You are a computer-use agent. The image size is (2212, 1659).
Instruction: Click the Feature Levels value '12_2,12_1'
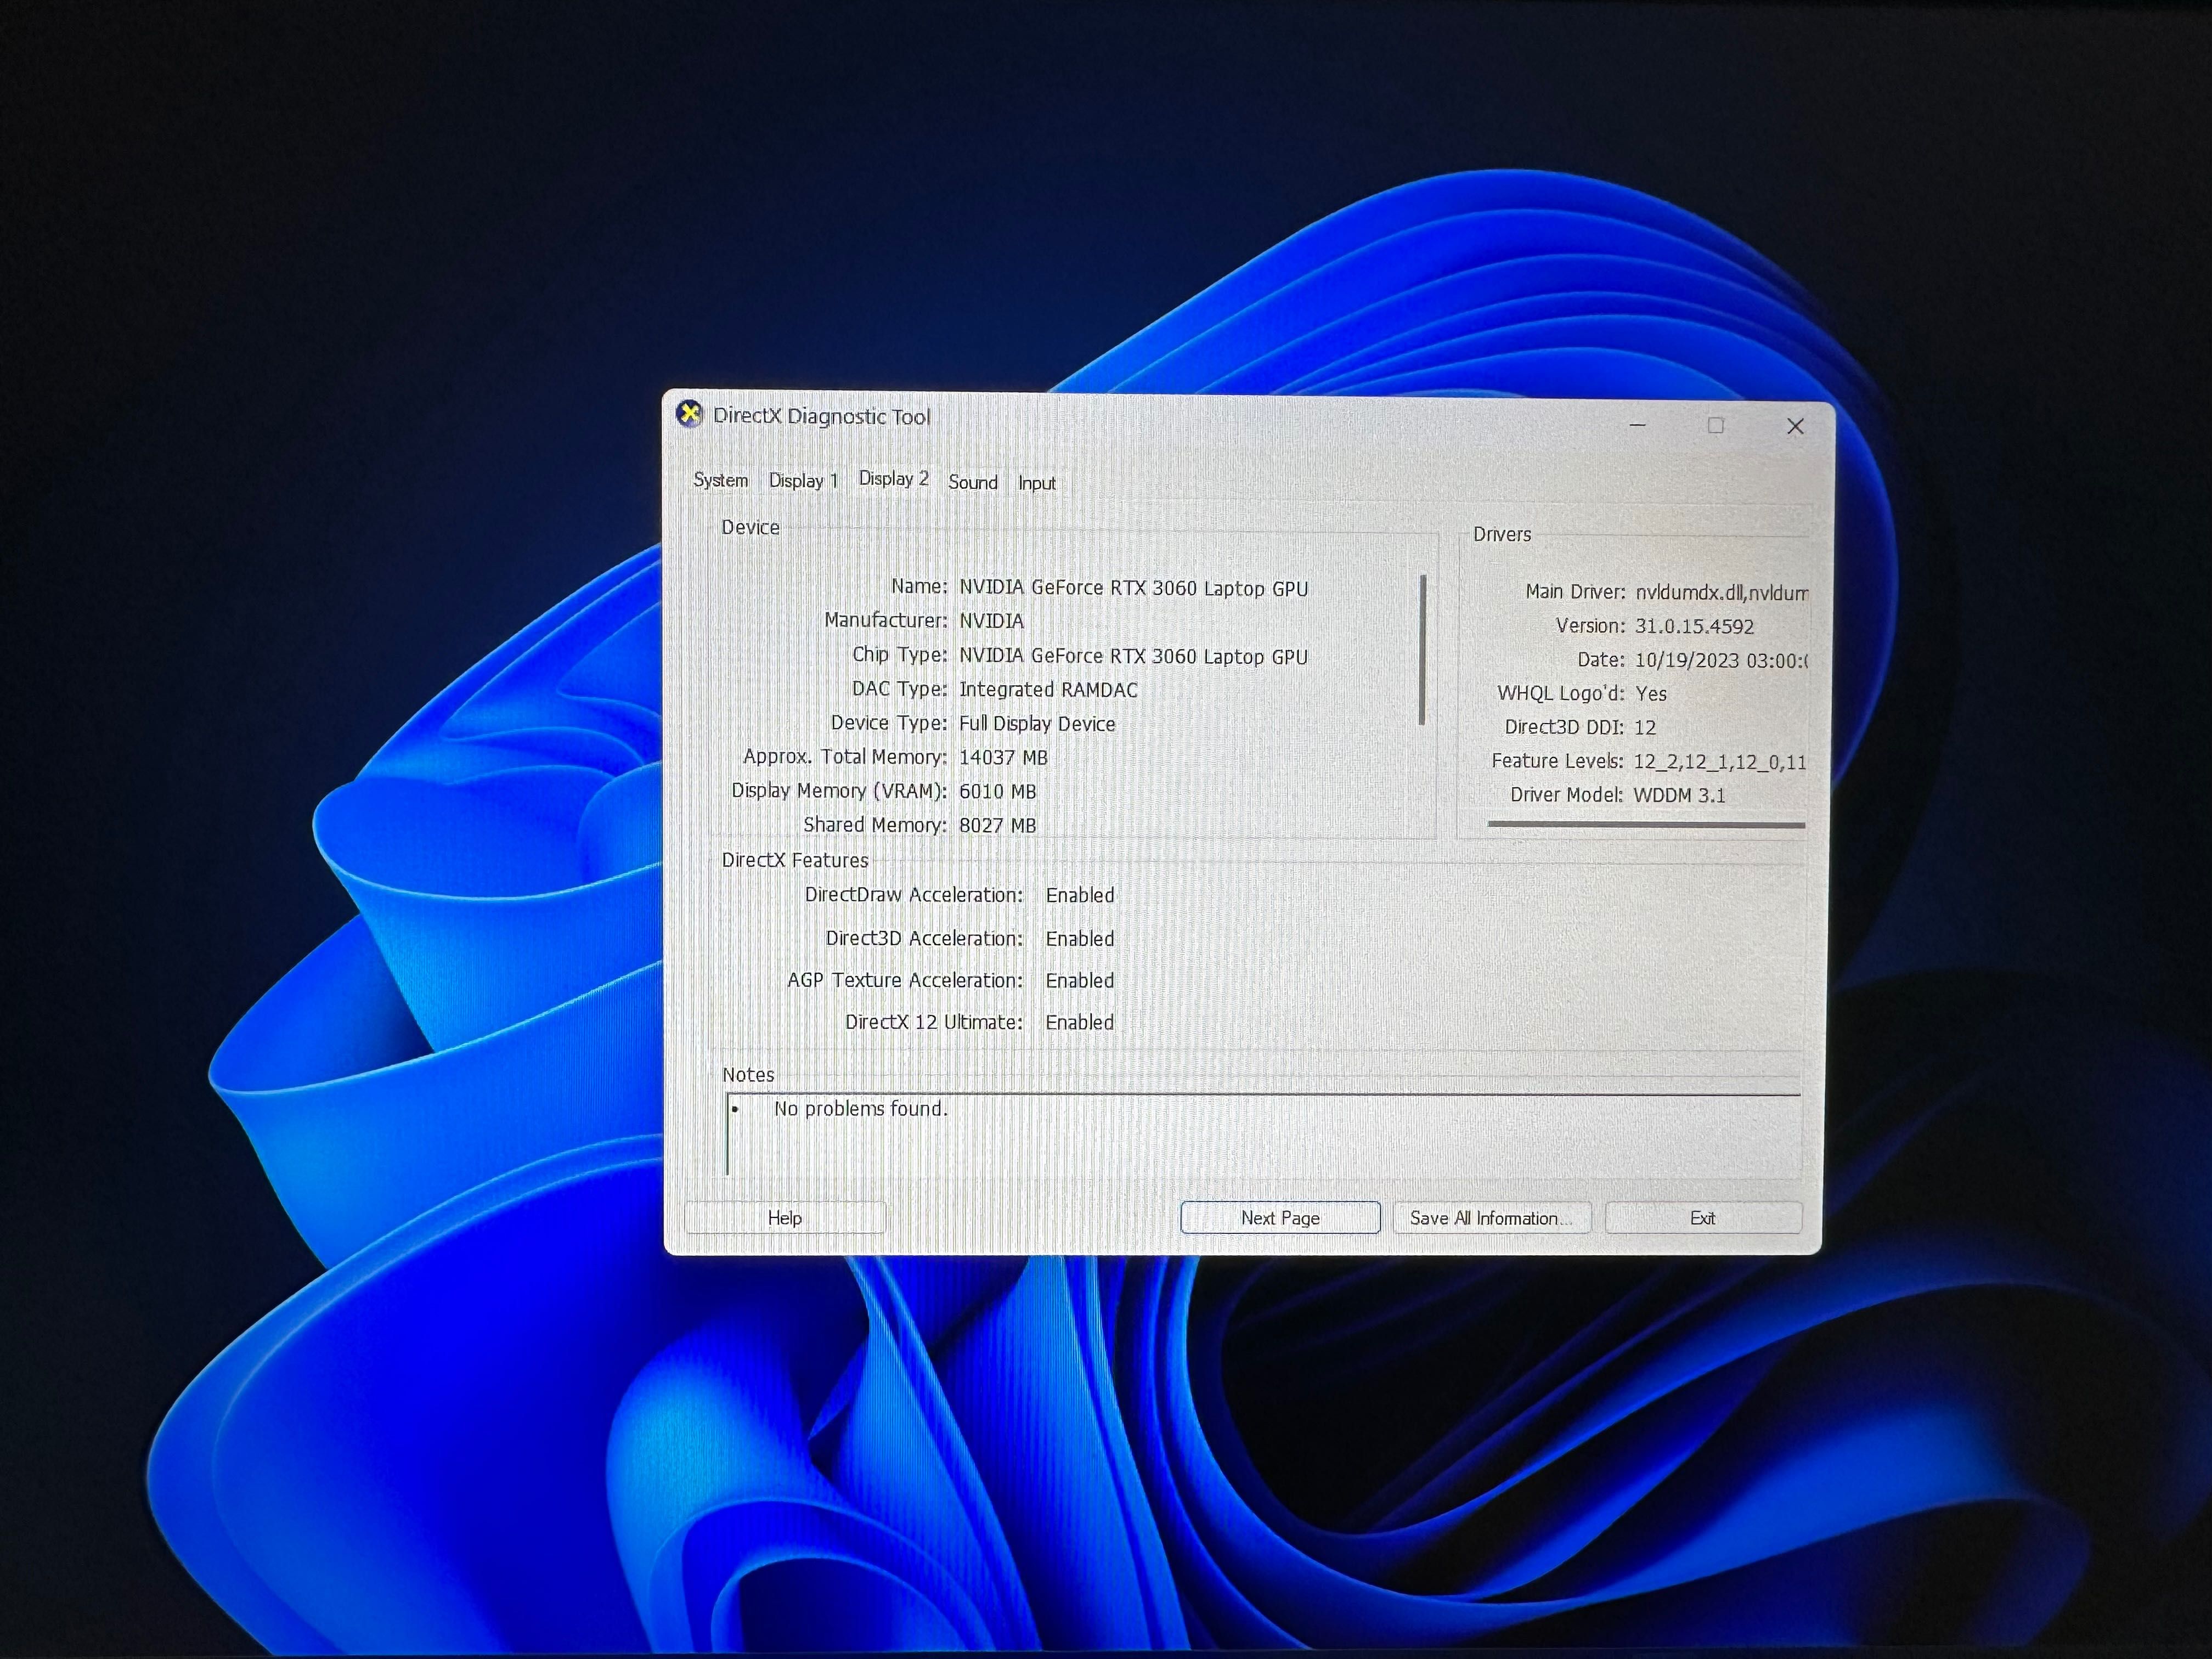pyautogui.click(x=1720, y=761)
